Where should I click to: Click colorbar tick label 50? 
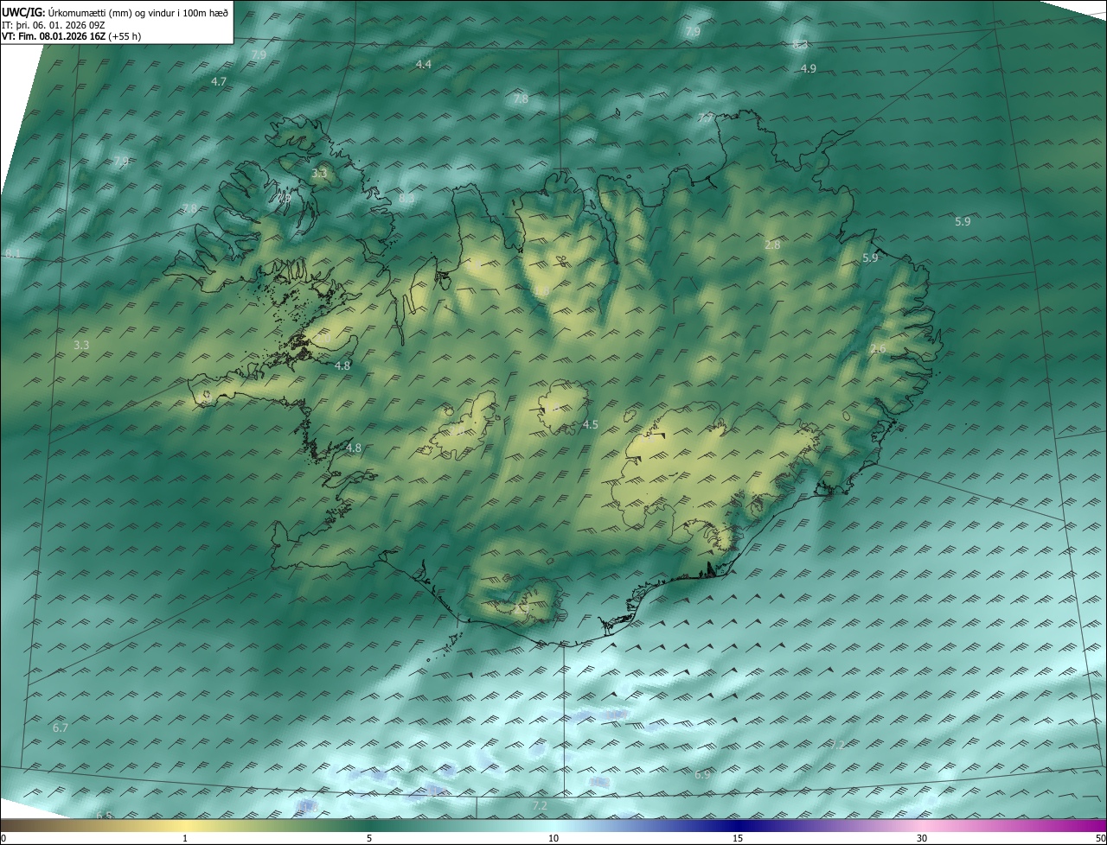[x=1100, y=839]
